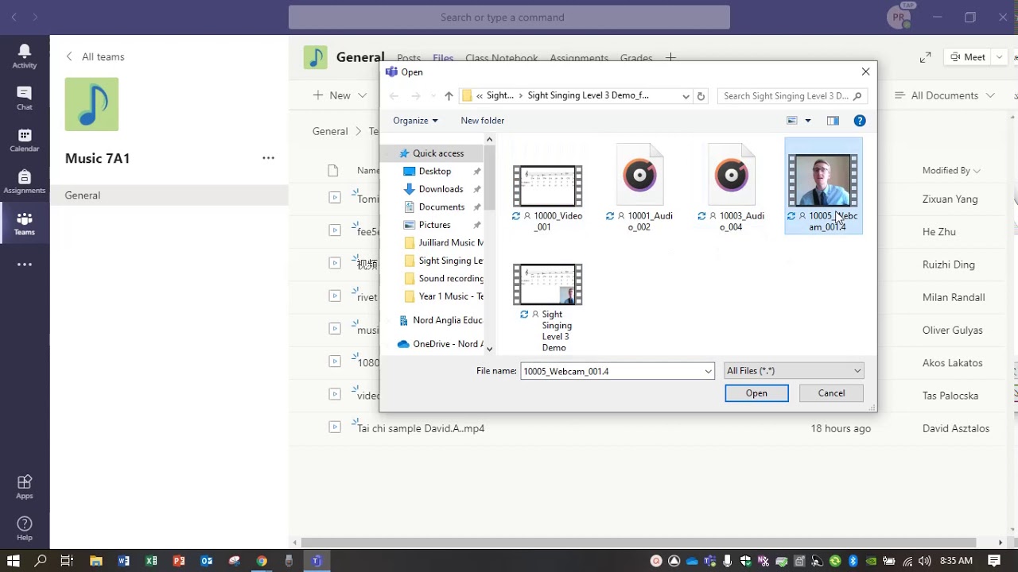Close the Open dialog
The image size is (1018, 572).
tap(865, 71)
